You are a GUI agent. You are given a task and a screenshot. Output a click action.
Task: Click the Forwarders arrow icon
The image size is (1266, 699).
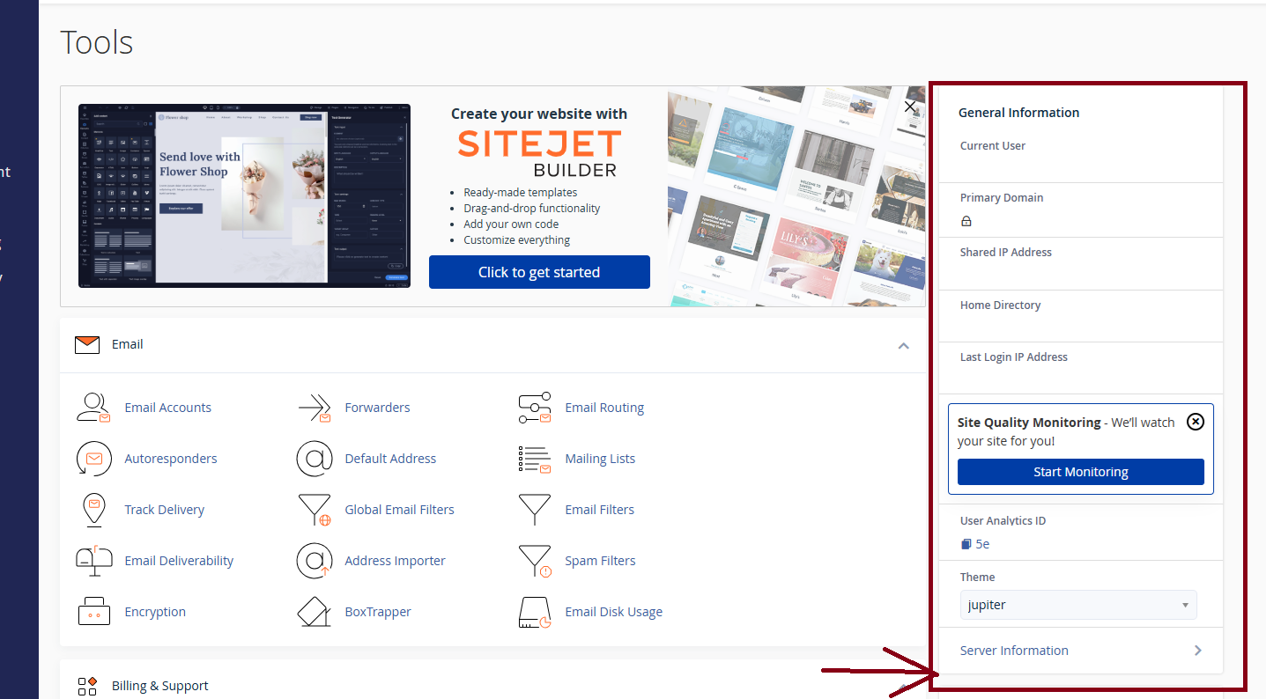pos(314,408)
